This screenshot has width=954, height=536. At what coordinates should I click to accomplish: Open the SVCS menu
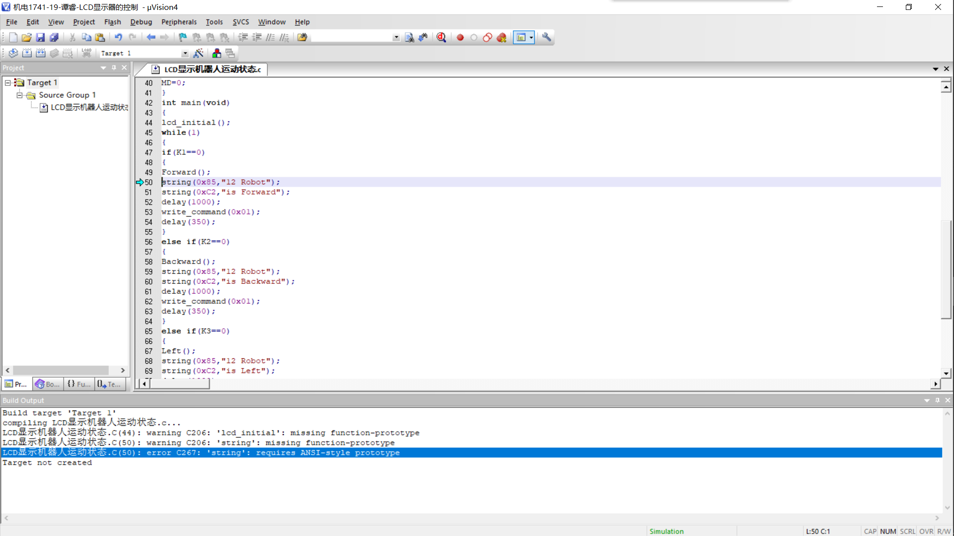[240, 22]
